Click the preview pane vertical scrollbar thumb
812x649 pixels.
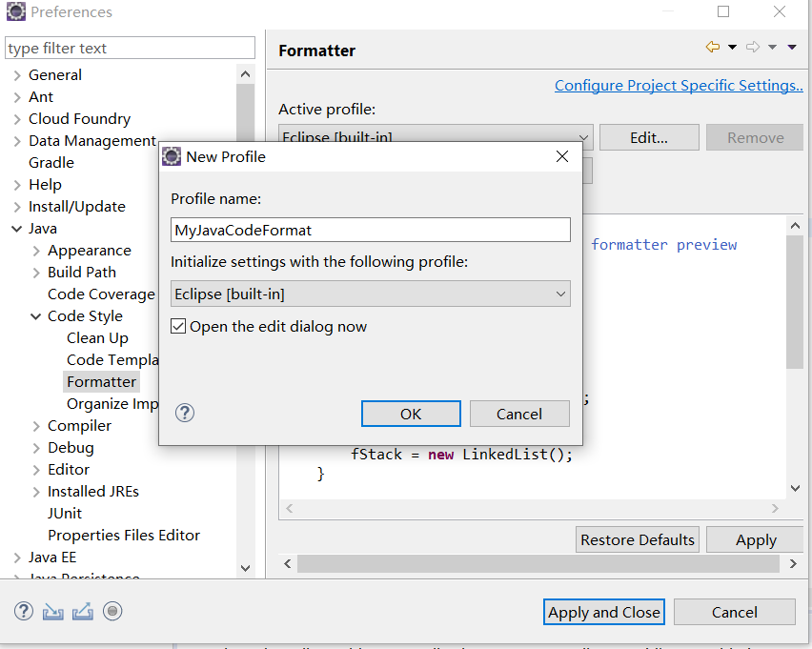[795, 302]
